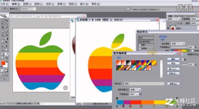Viewport: 199px width, 109px height.
Task: Select the red color stop on gradient bar
Action: point(130,106)
